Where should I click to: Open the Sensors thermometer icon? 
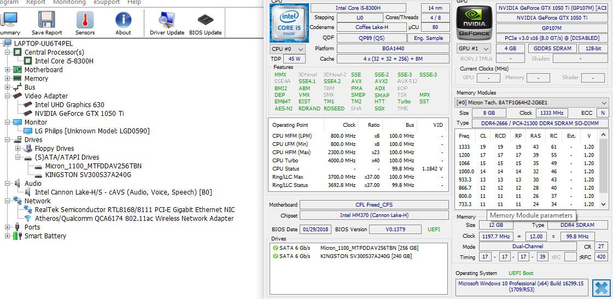pyautogui.click(x=85, y=20)
